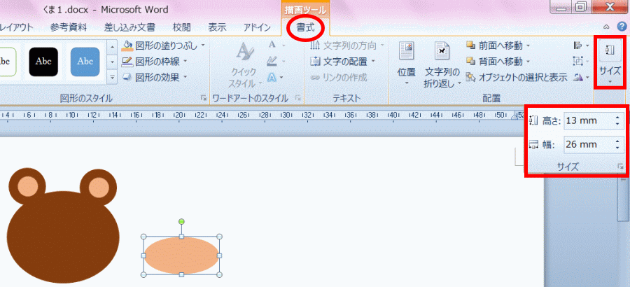Select the 表示 View tab
This screenshot has height=287, width=630.
coord(217,27)
